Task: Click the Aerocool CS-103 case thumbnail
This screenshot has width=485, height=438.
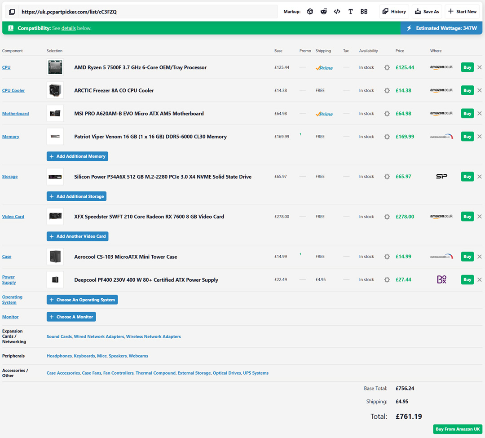Action: coord(55,257)
